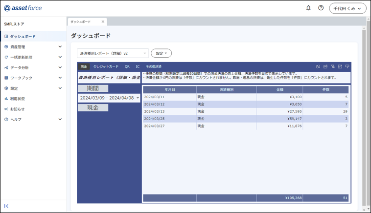Expand the データ分析 chevron

tap(60, 67)
